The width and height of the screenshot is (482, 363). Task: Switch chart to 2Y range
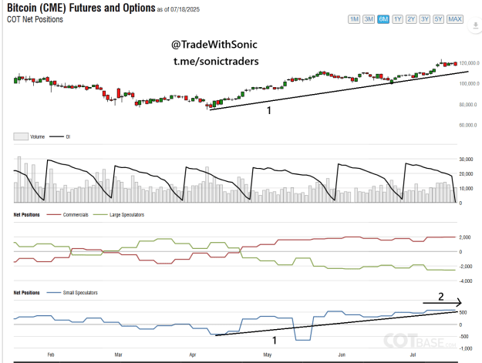pos(411,19)
